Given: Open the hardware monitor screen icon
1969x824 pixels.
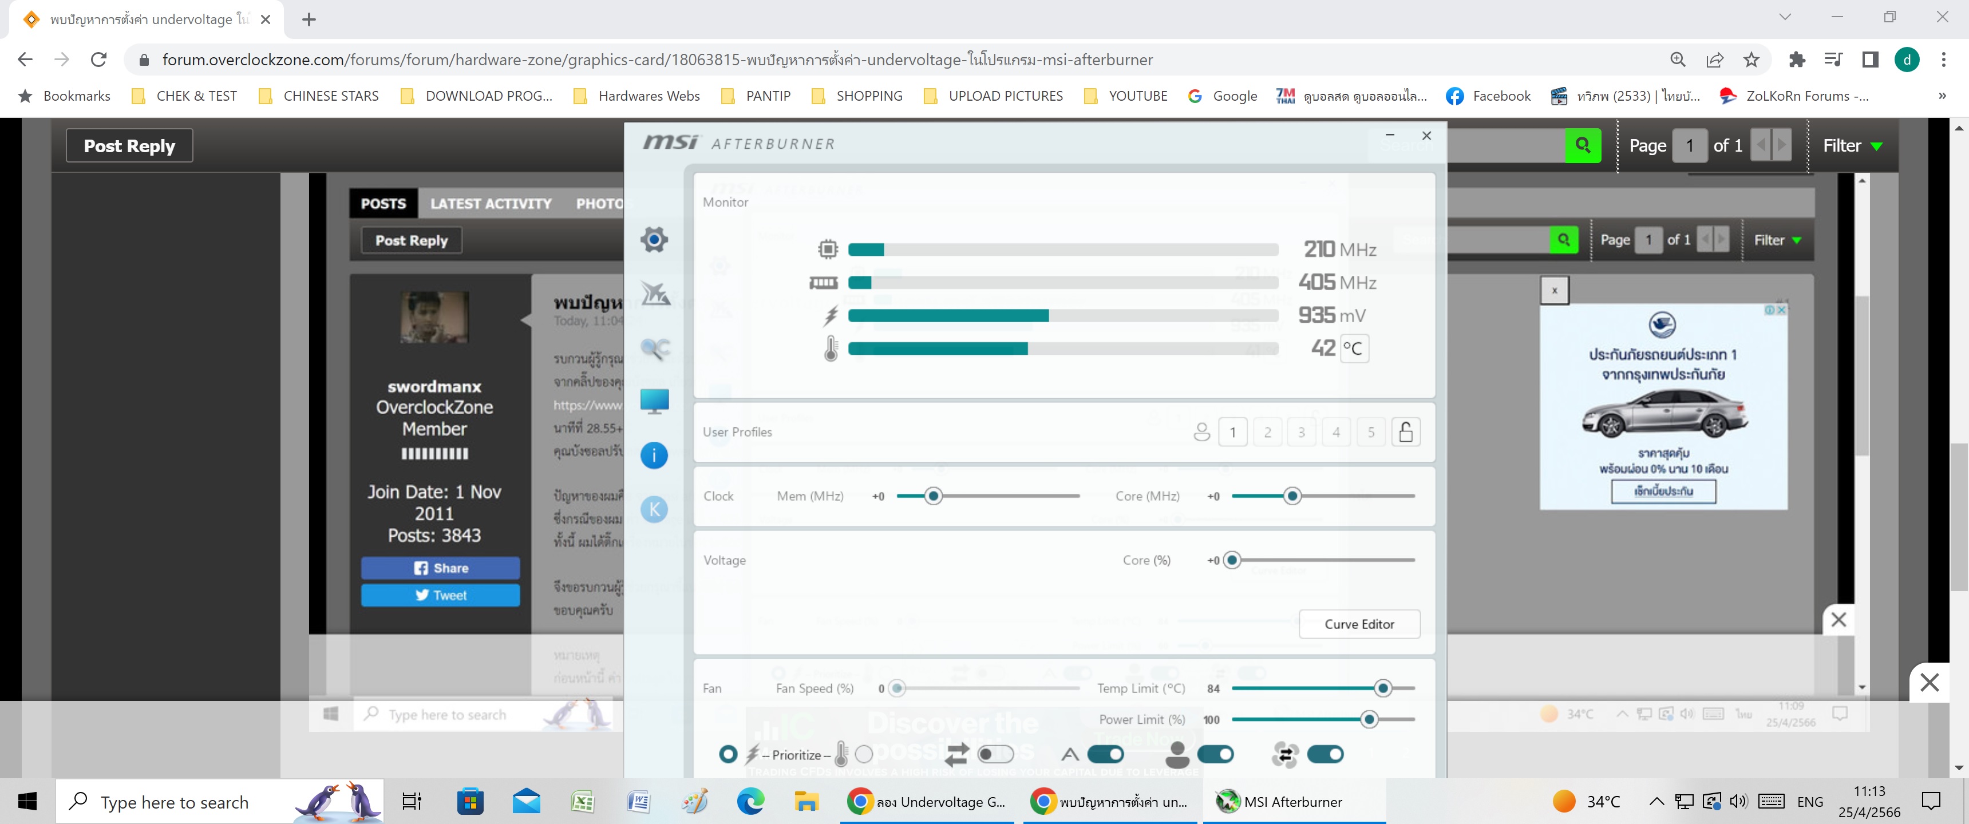Looking at the screenshot, I should pyautogui.click(x=654, y=401).
